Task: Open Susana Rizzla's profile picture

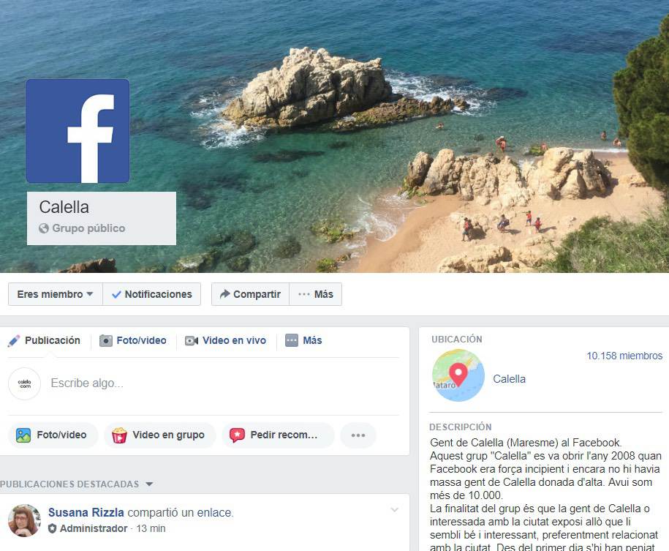Action: pos(24,520)
